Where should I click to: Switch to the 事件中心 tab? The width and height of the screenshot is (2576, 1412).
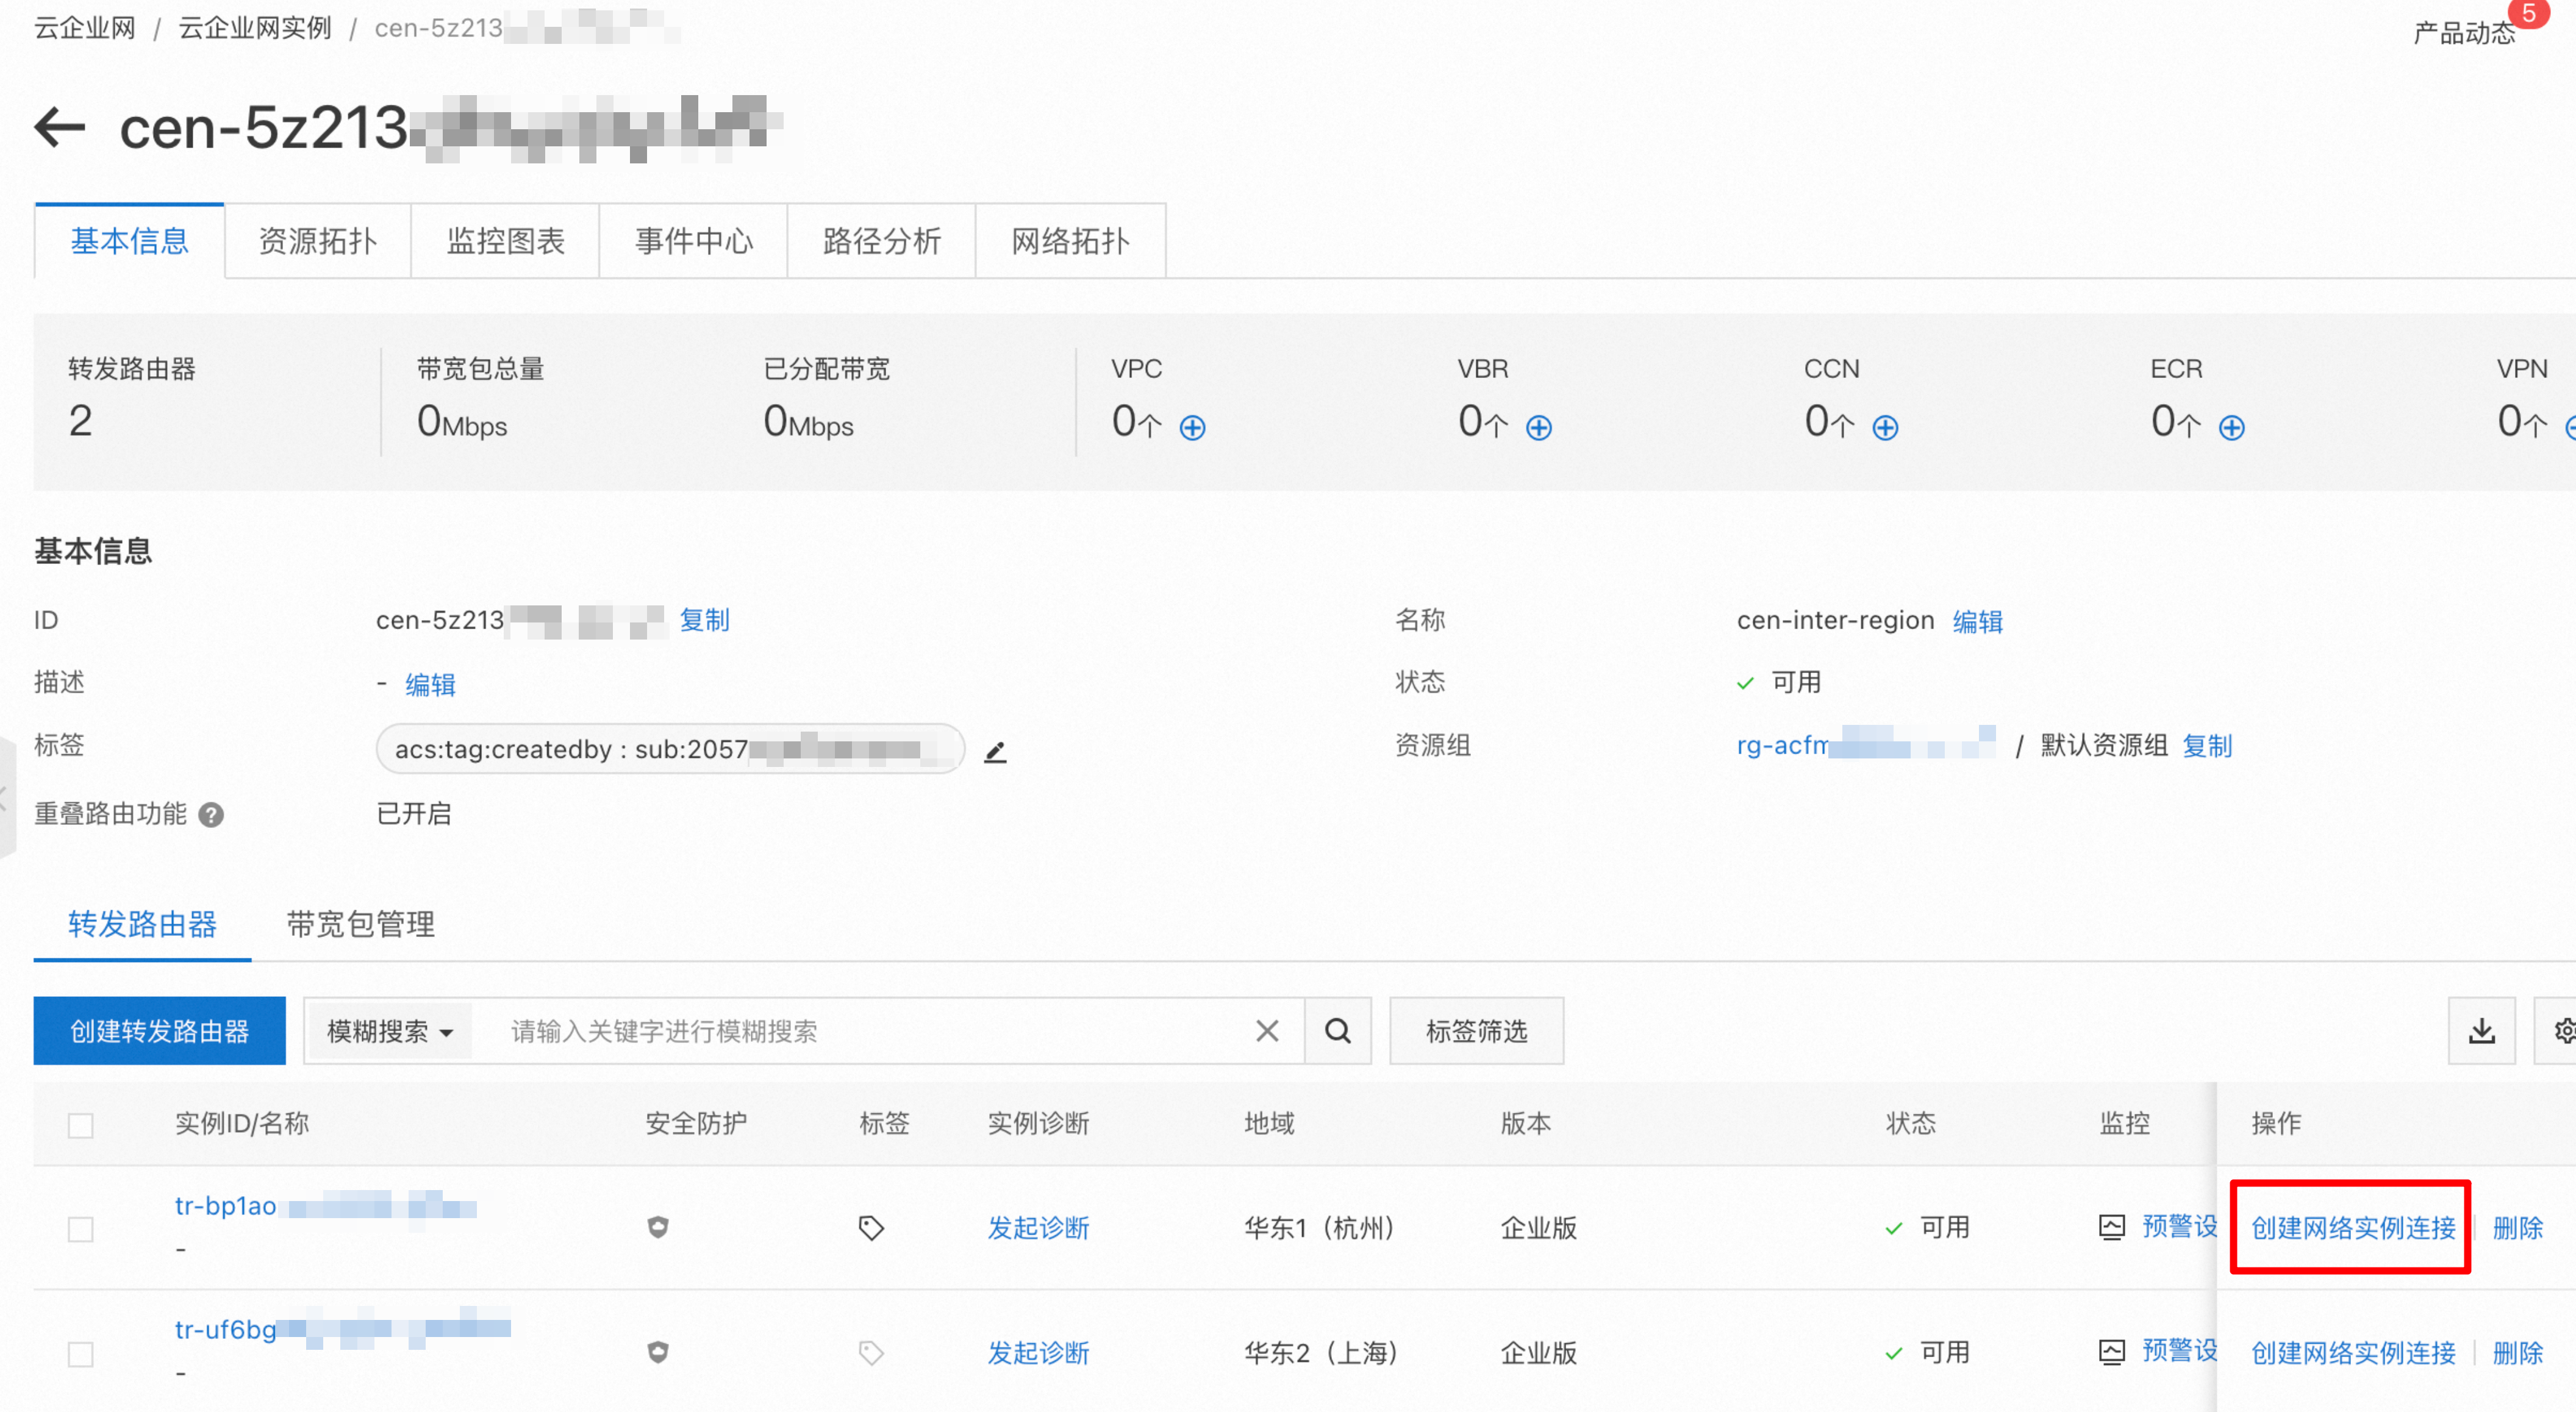(x=694, y=241)
